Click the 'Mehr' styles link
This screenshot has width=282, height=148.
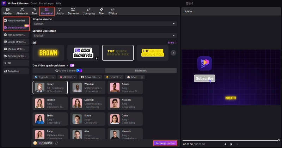pyautogui.click(x=172, y=43)
